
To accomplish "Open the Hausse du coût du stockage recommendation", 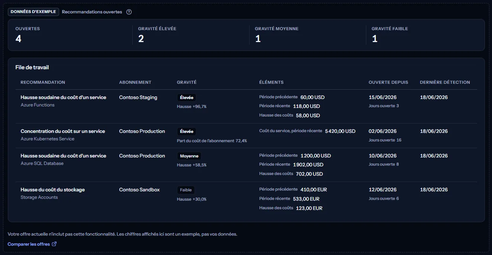I will [246, 199].
